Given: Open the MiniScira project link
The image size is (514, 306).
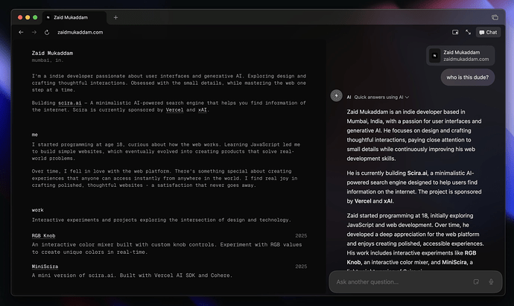Looking at the screenshot, I should pos(45,267).
